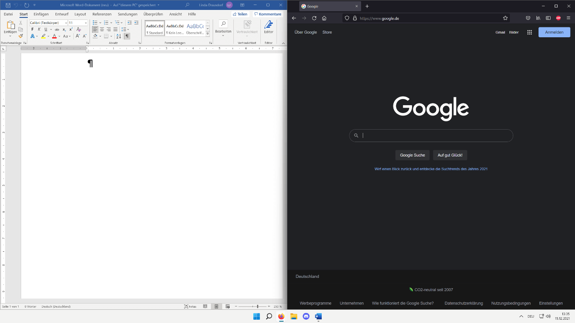Align text to the right

coord(109,29)
